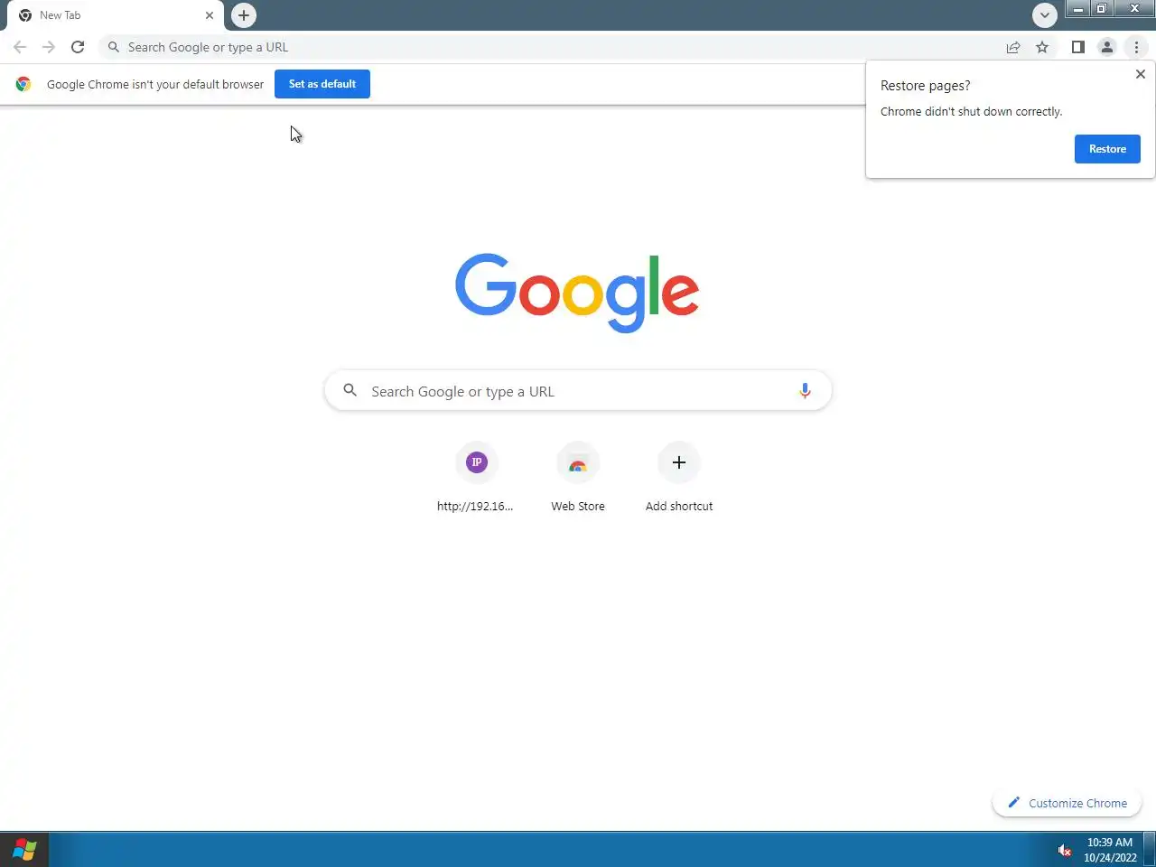Click Show desktop strip on taskbar

1150,850
